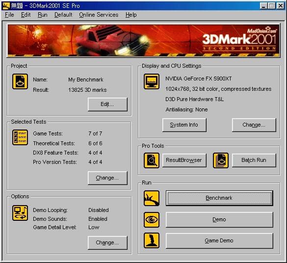This screenshot has height=263, width=287.
Task: Open the Edit menu
Action: [26, 15]
